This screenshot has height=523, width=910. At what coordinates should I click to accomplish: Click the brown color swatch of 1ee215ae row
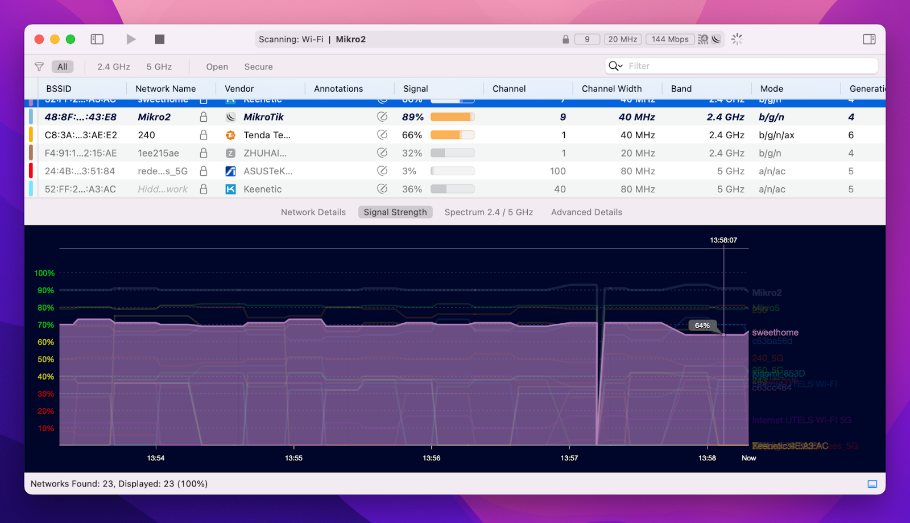click(31, 153)
